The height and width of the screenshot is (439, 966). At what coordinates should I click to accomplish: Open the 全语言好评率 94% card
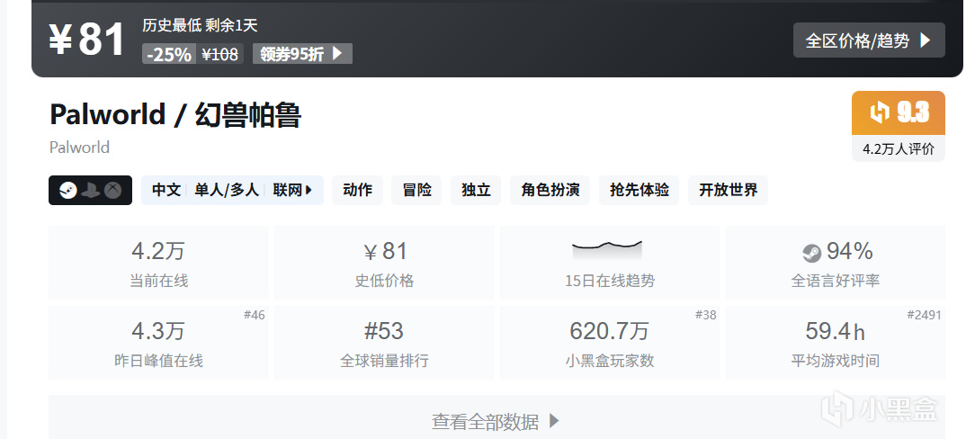pos(835,264)
